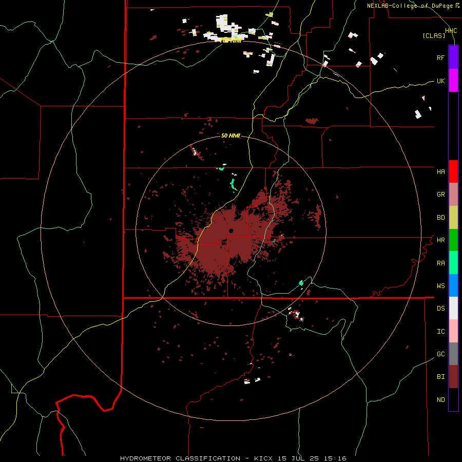Click the DS legend label
The width and height of the screenshot is (462, 462).
click(440, 309)
